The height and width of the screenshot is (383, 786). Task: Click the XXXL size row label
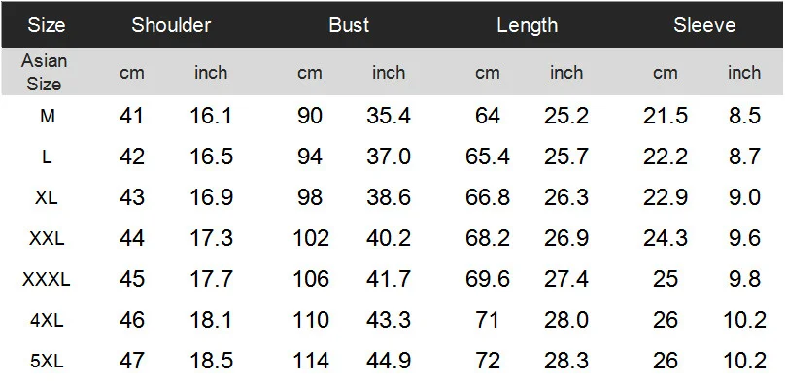(x=47, y=279)
